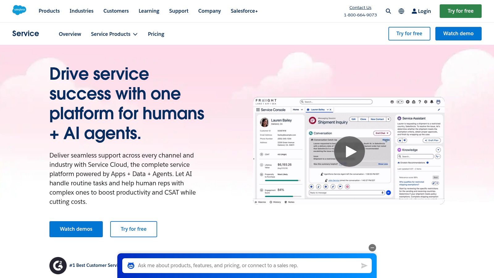The height and width of the screenshot is (278, 494).
Task: Open the Pricing page link
Action: click(156, 34)
